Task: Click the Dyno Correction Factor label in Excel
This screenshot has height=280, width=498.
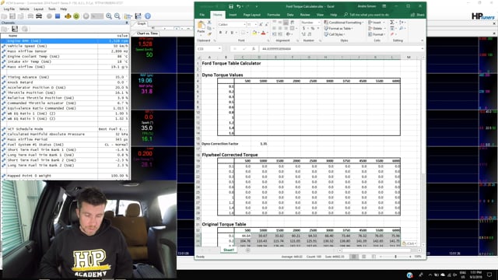Action: [219, 144]
